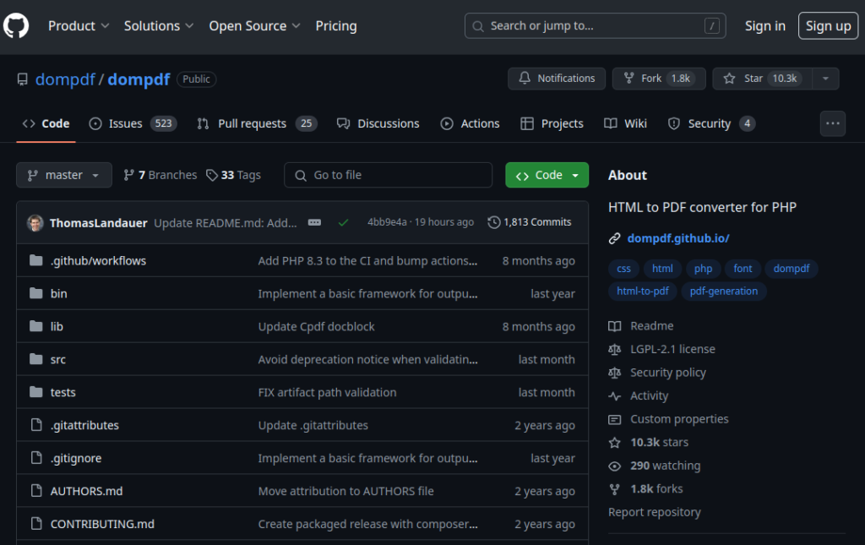This screenshot has height=545, width=865.
Task: Open the Product dropdown menu
Action: pyautogui.click(x=79, y=26)
